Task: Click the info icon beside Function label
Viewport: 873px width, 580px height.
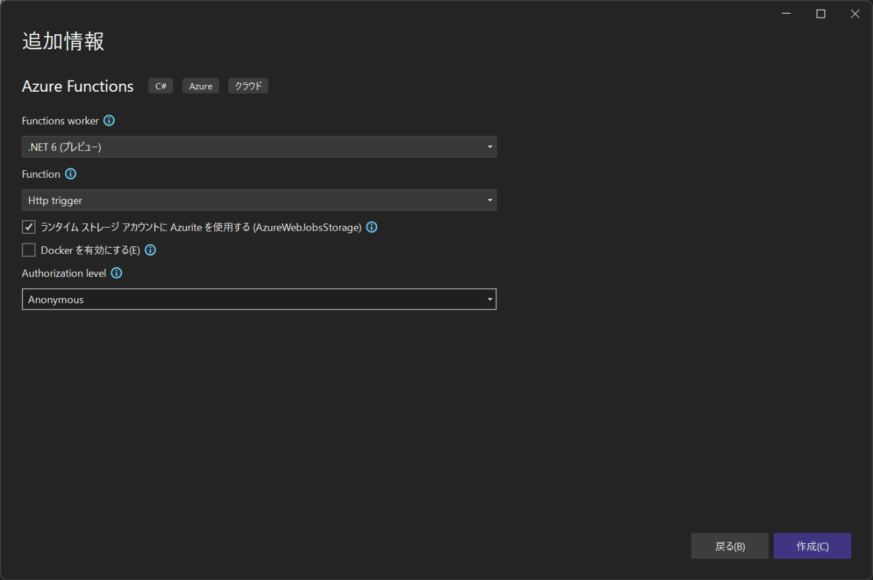Action: pyautogui.click(x=70, y=174)
